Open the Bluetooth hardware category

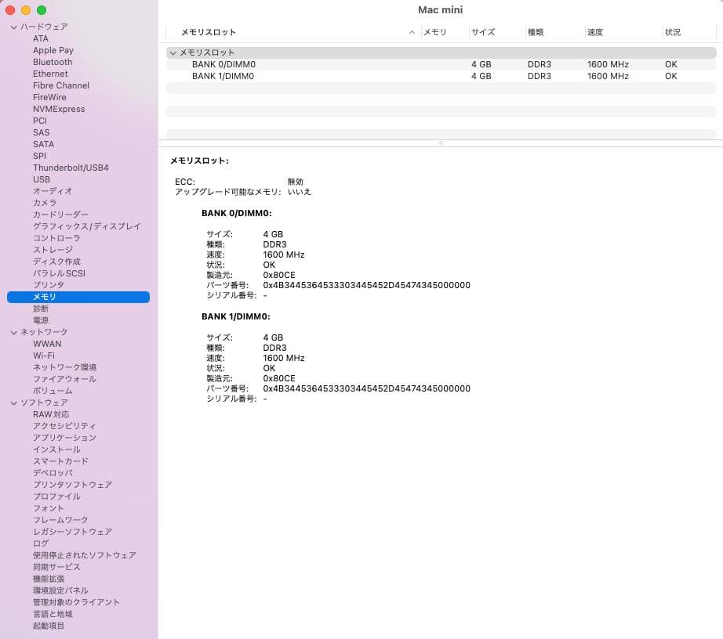click(x=52, y=62)
